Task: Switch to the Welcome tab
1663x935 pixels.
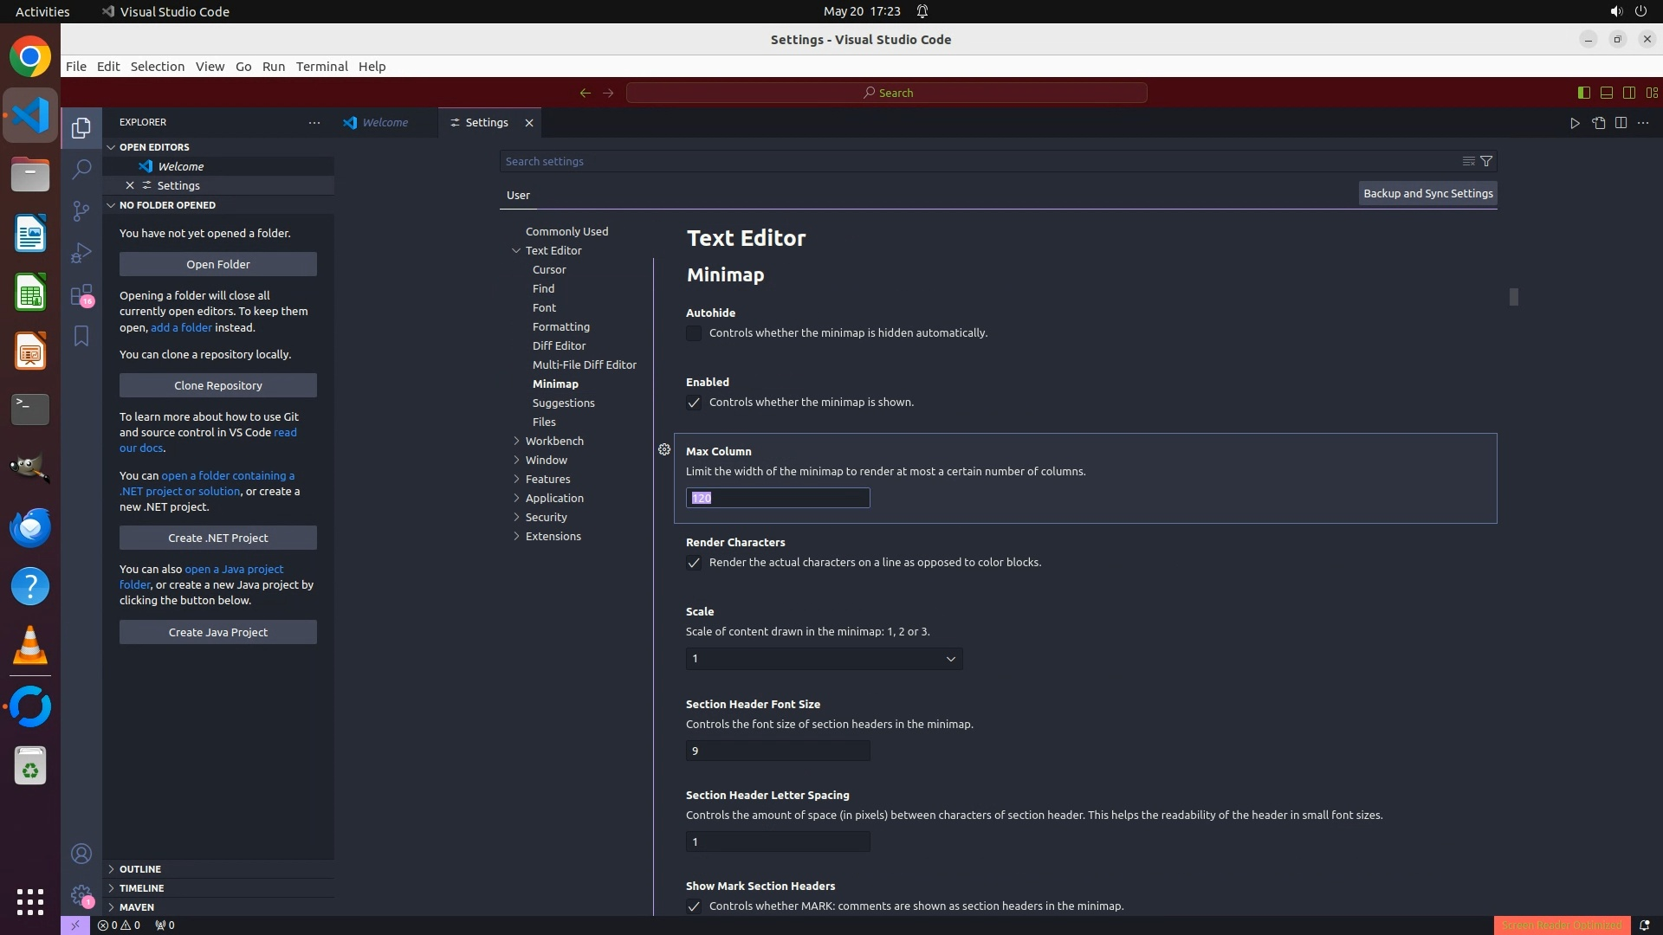Action: pyautogui.click(x=385, y=123)
